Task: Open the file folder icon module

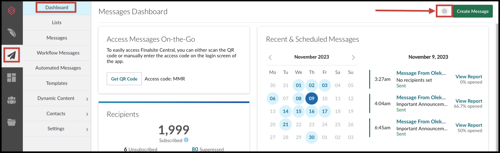Action: pos(12,122)
